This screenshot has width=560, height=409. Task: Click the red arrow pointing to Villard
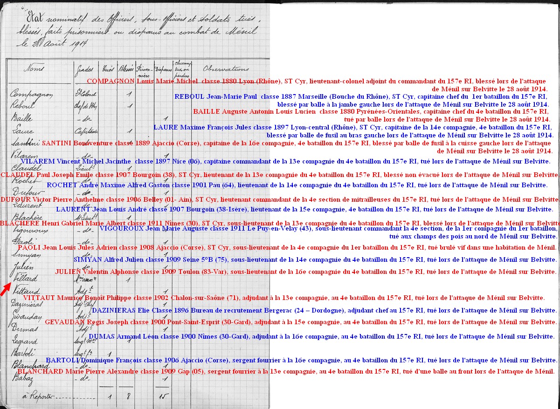pyautogui.click(x=5, y=289)
